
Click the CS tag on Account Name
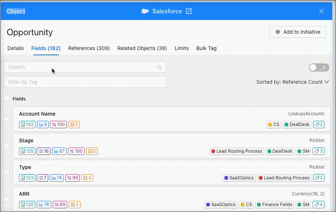274,125
